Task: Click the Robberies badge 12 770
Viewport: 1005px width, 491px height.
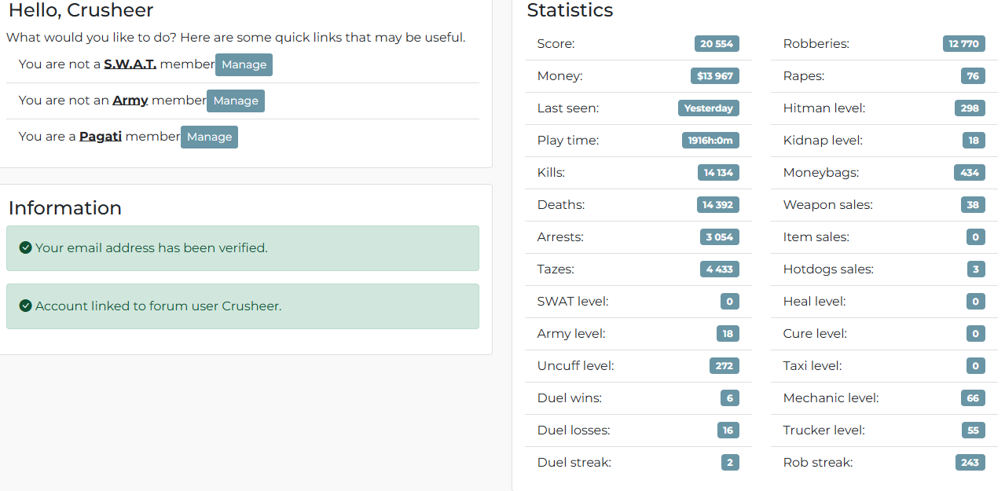Action: 964,44
